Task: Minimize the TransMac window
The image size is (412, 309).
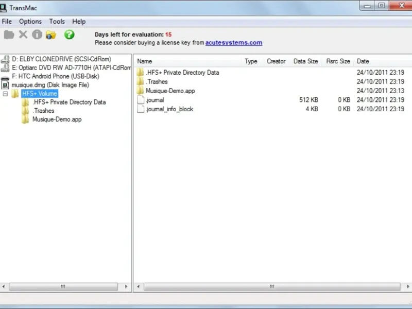Action: point(367,6)
